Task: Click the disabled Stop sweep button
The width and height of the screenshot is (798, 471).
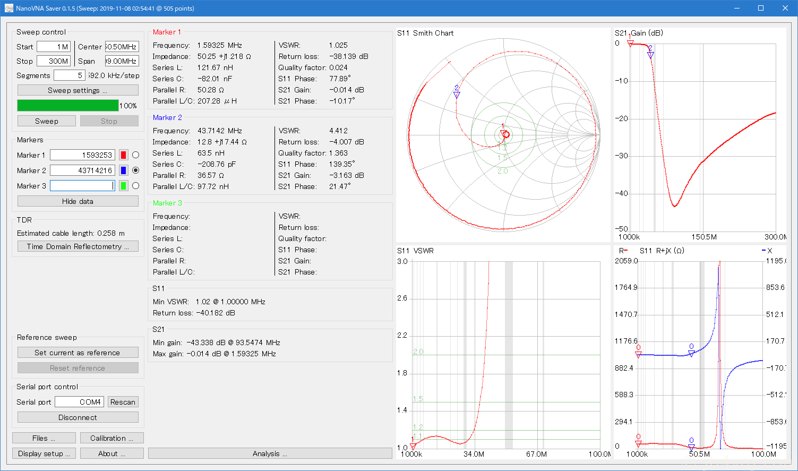Action: (x=109, y=121)
